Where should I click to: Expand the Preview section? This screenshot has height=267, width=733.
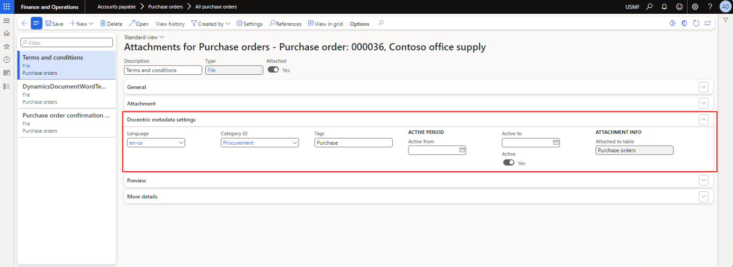point(703,180)
